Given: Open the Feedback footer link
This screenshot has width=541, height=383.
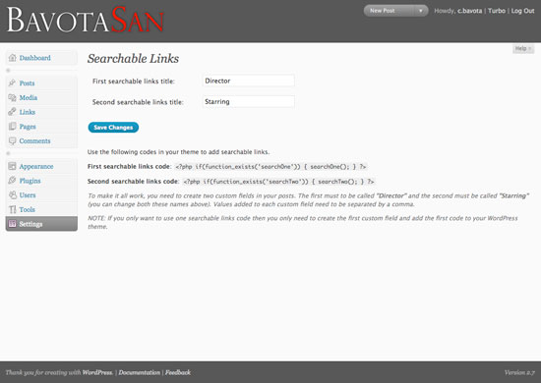Looking at the screenshot, I should [x=178, y=372].
